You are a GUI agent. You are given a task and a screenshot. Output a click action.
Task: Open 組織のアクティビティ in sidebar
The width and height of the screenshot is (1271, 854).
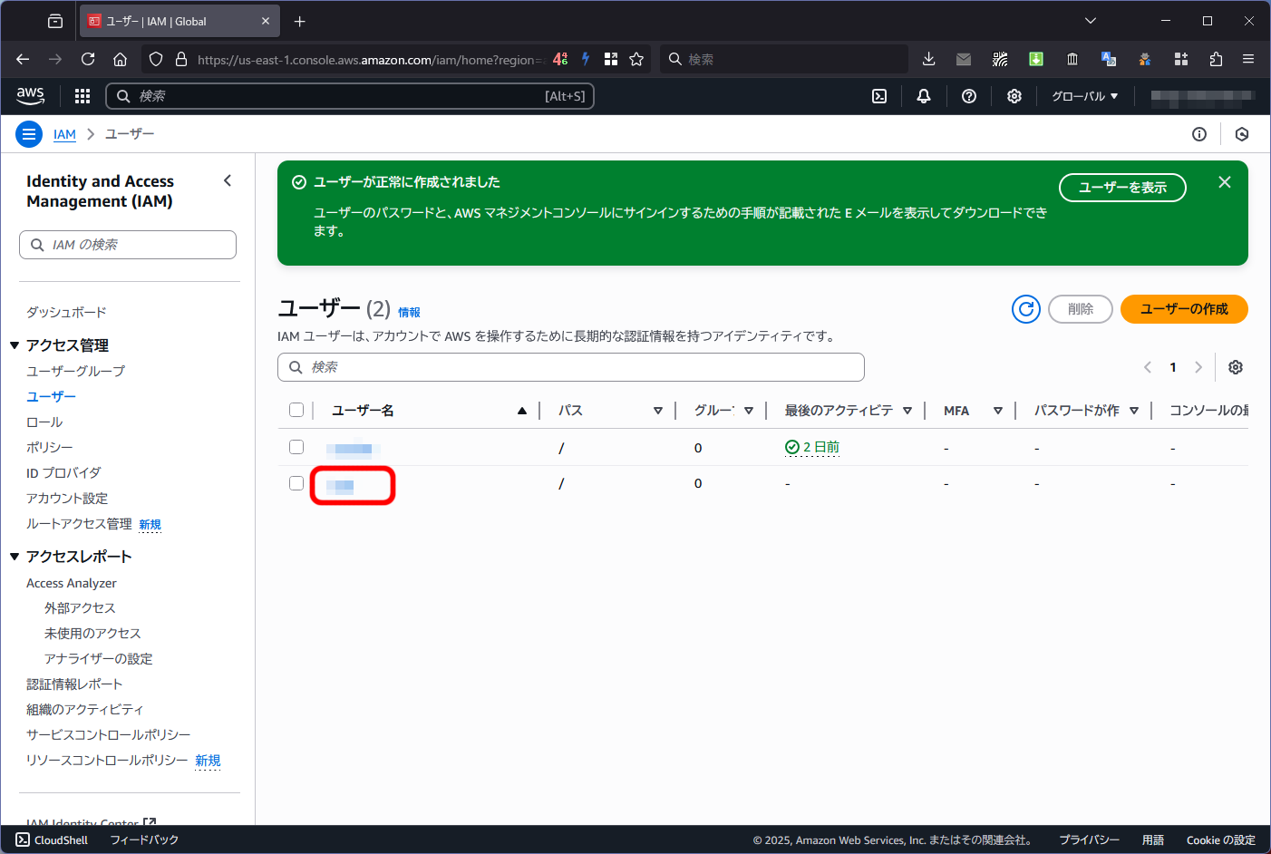[x=85, y=709]
